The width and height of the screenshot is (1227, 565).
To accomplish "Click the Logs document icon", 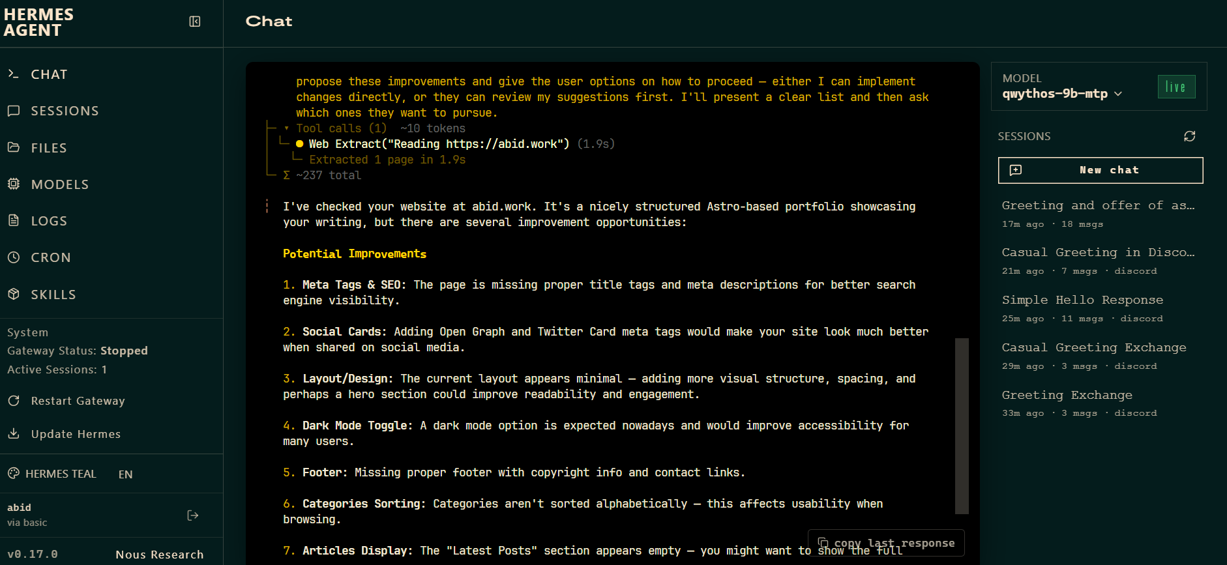I will pyautogui.click(x=13, y=220).
